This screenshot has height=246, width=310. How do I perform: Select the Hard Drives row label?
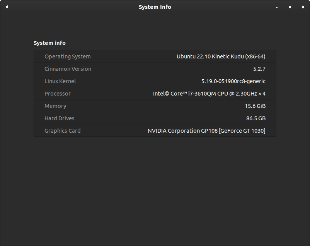tap(59, 118)
